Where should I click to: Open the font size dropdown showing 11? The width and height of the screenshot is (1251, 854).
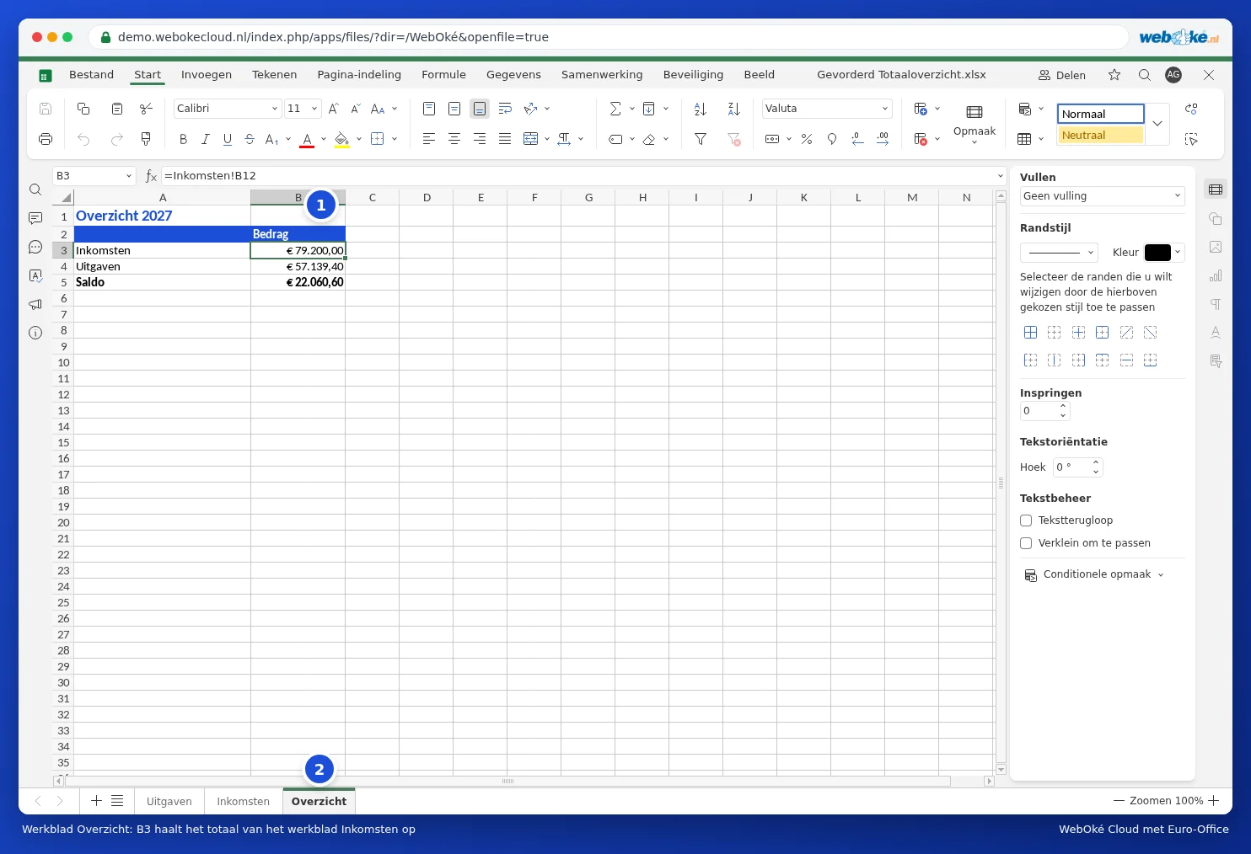click(303, 109)
